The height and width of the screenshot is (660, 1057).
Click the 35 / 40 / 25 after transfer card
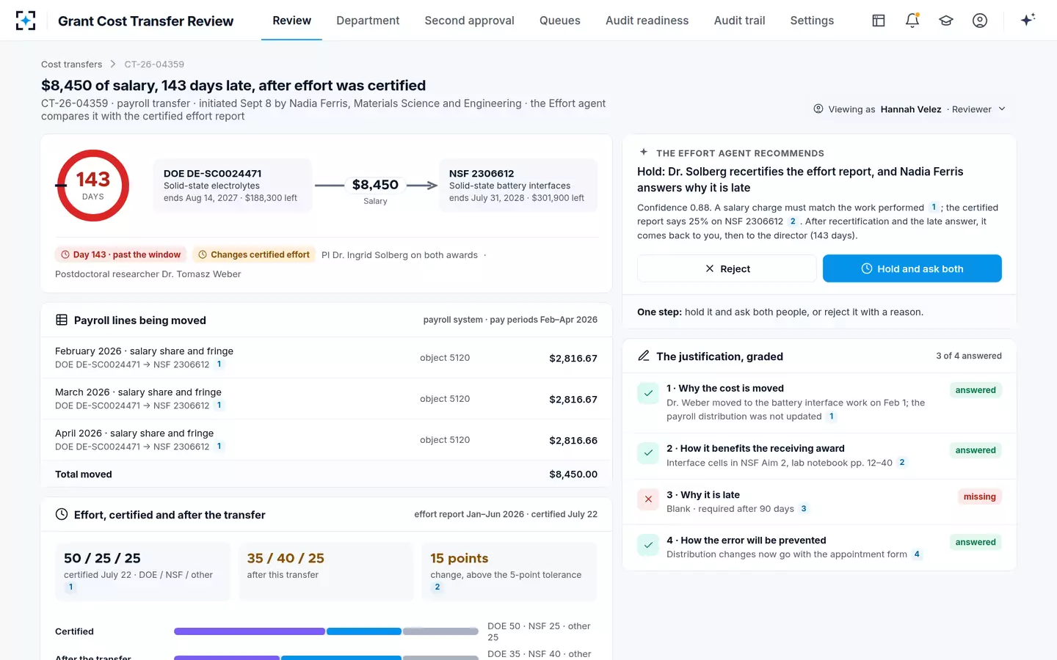pyautogui.click(x=325, y=571)
